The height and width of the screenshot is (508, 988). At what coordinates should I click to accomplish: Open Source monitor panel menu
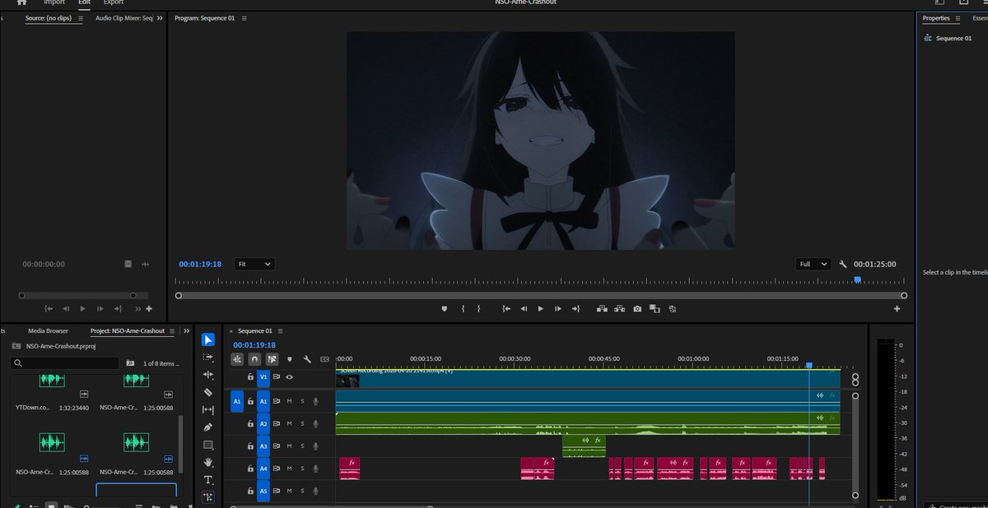click(x=81, y=18)
